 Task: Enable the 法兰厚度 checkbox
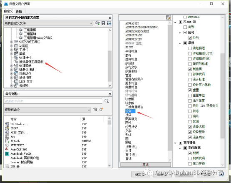click(x=190, y=101)
